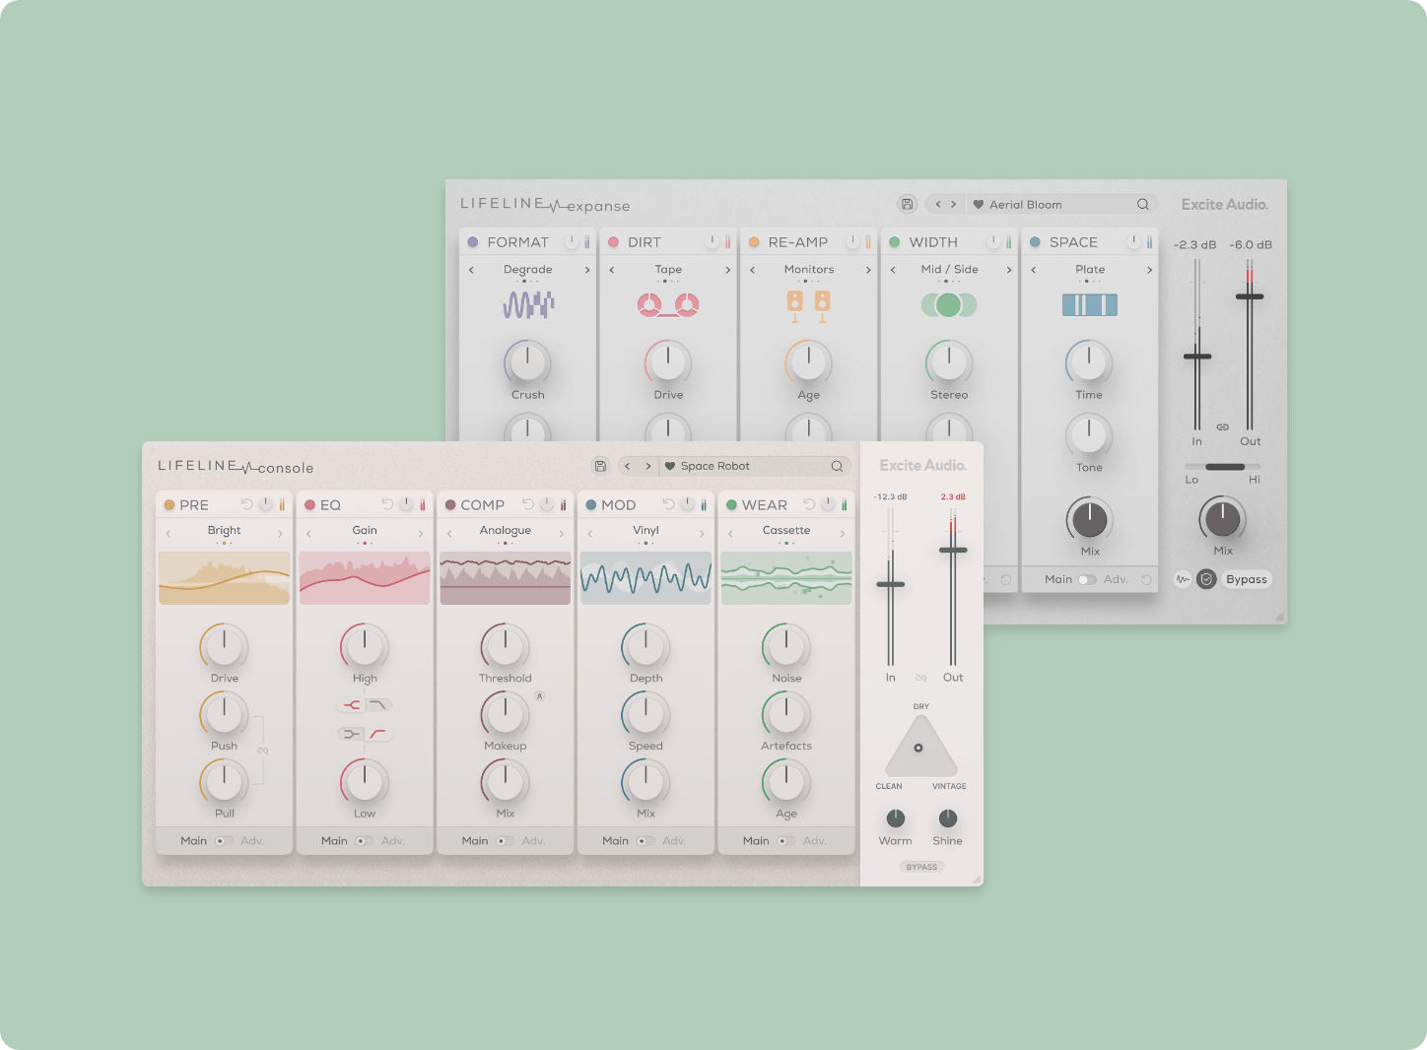Viewport: 1427px width, 1050px height.
Task: Load next preset in Lifeline Expanse header
Action: point(953,205)
